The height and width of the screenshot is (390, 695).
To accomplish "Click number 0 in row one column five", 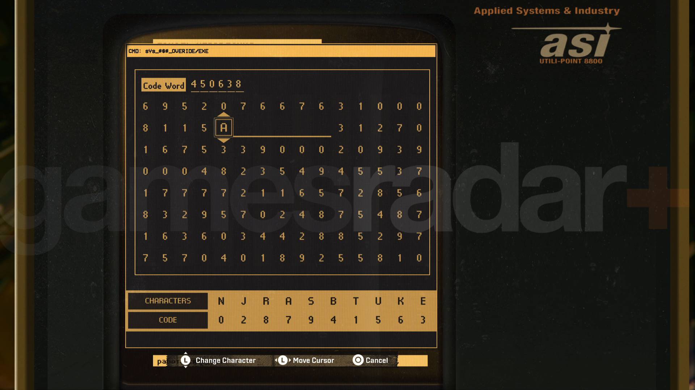I will 223,106.
